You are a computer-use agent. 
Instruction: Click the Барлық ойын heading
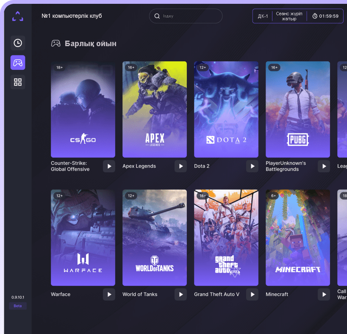(91, 44)
